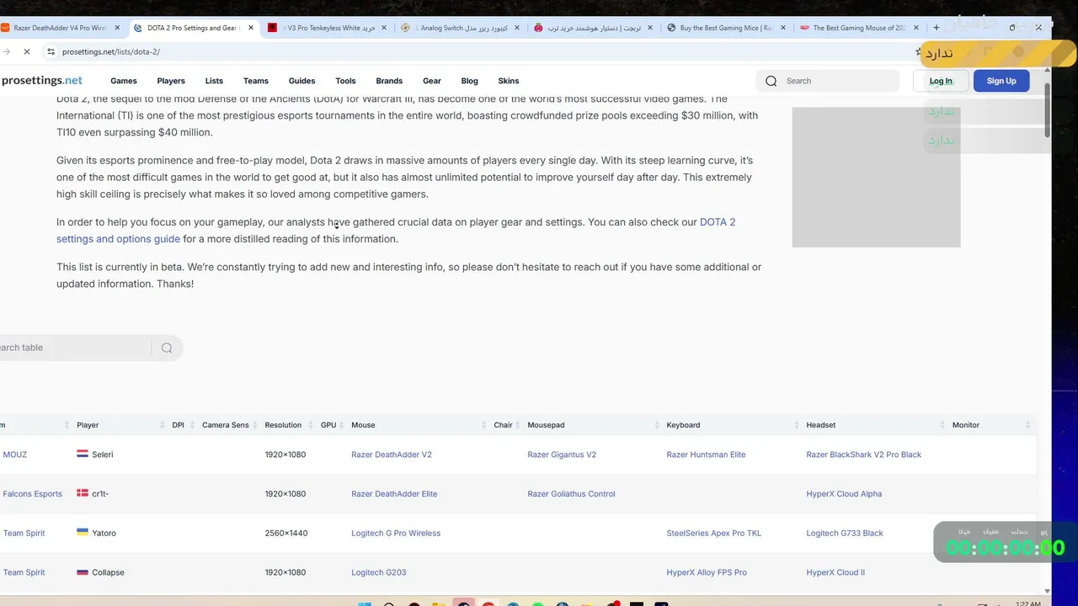Select the DOTA 2 Pro Settings tab
The width and height of the screenshot is (1078, 606).
pyautogui.click(x=194, y=28)
